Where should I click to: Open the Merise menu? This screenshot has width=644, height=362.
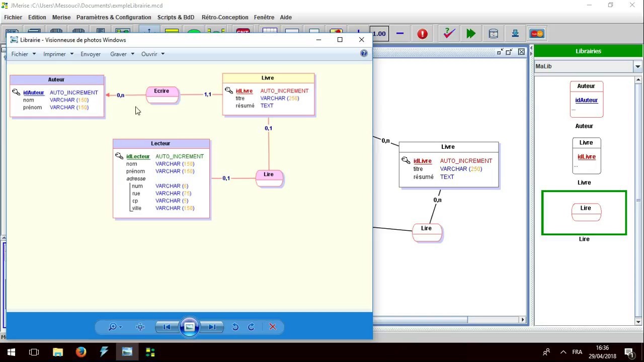pos(61,17)
